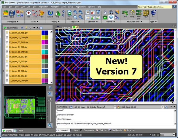Switch to the Apps panel tab

tap(21, 131)
